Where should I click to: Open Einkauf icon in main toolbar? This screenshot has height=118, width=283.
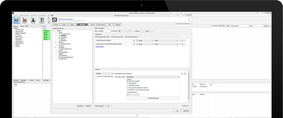click(24, 20)
